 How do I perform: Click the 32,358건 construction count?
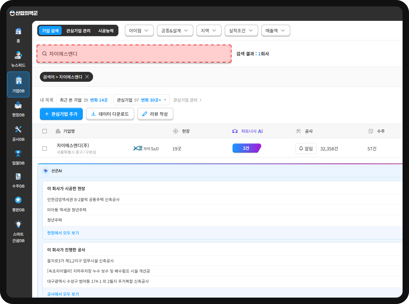[x=329, y=149]
